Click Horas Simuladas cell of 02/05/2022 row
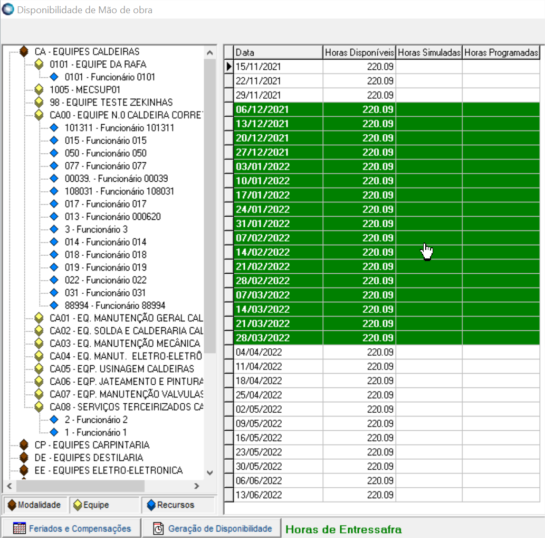 click(429, 409)
